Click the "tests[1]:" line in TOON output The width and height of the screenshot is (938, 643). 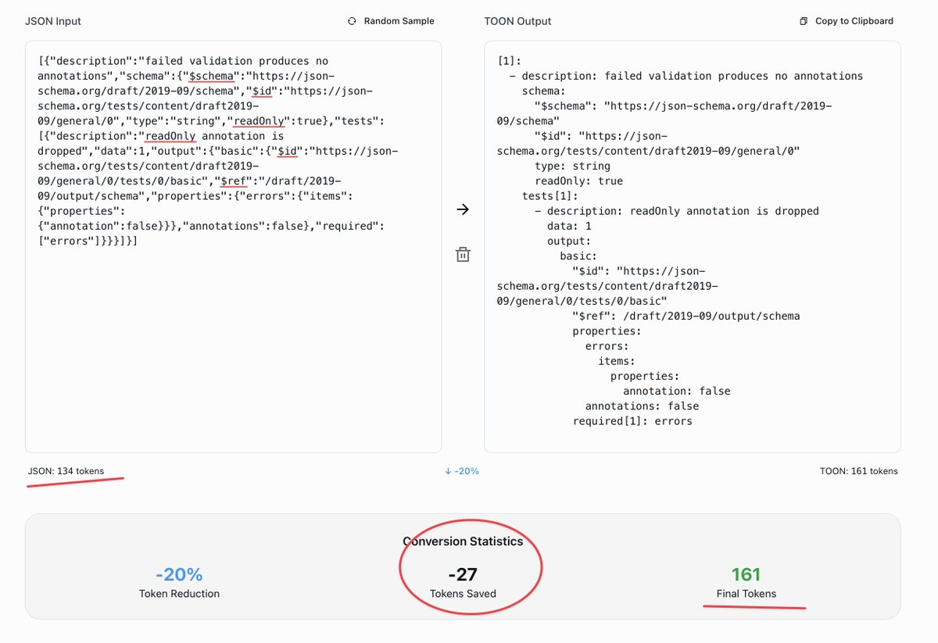[550, 196]
